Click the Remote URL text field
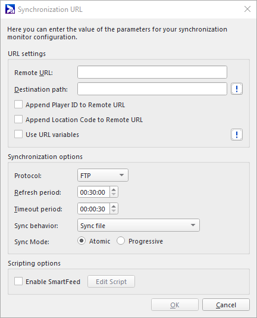Viewport: 257px width, 318px height. pyautogui.click(x=152, y=72)
